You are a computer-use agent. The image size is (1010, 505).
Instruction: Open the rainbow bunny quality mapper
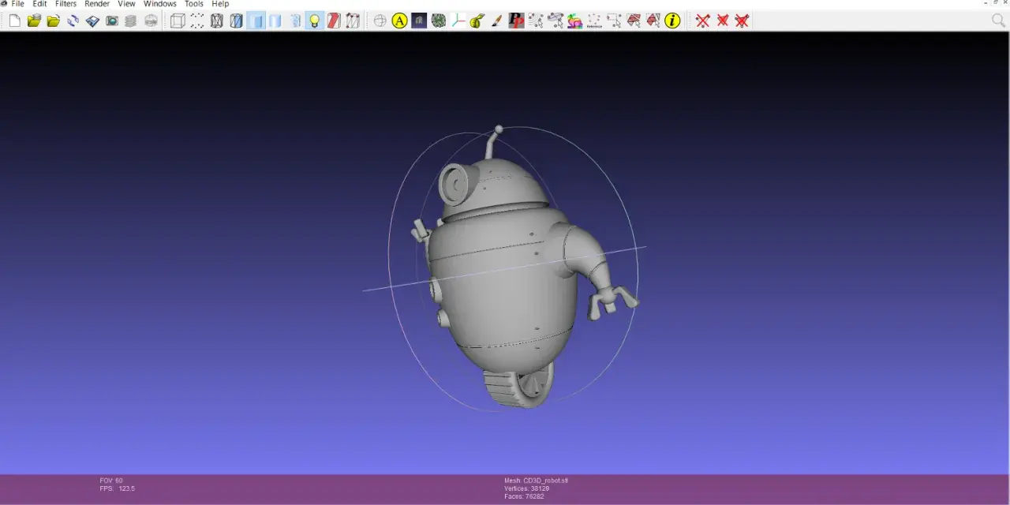[574, 21]
